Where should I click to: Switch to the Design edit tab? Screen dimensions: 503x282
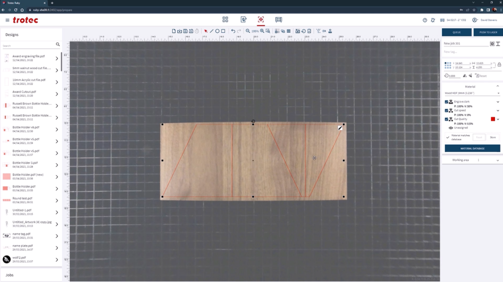[x=244, y=20]
